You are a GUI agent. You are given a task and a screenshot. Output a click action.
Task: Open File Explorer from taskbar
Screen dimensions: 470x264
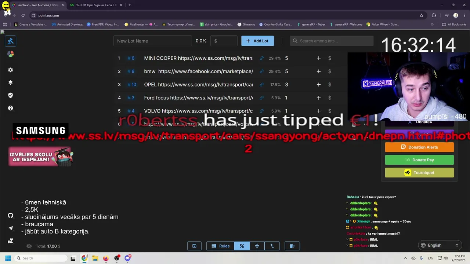pos(95,258)
